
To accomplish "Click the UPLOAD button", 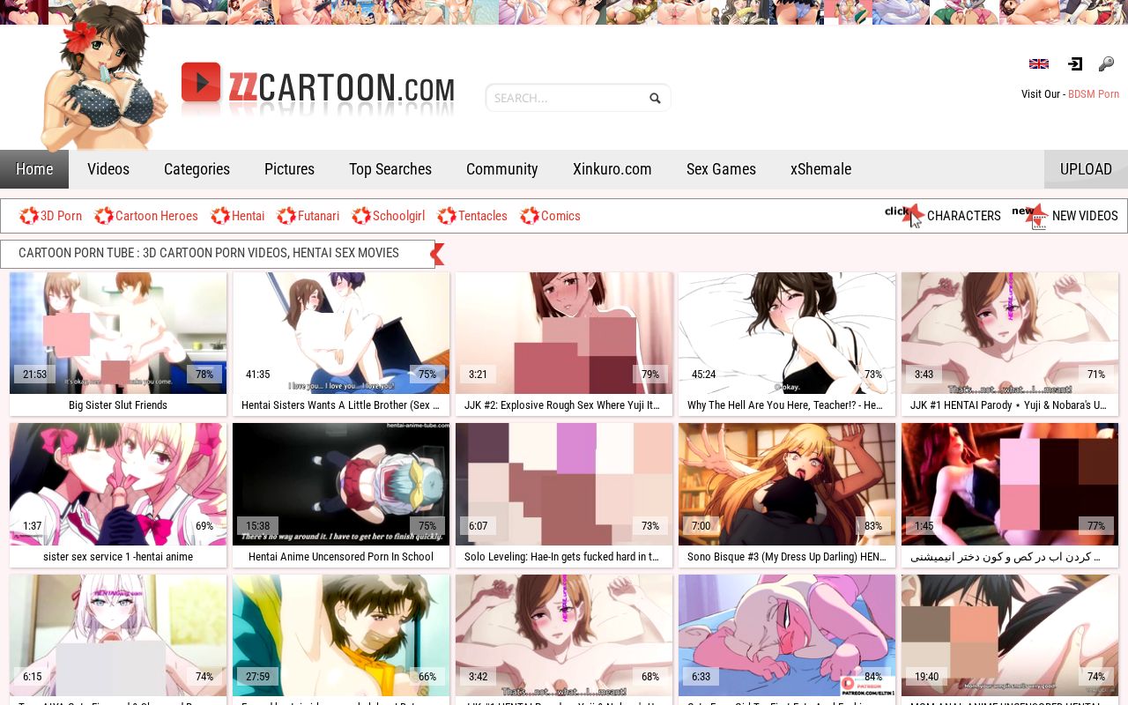I will click(x=1086, y=169).
